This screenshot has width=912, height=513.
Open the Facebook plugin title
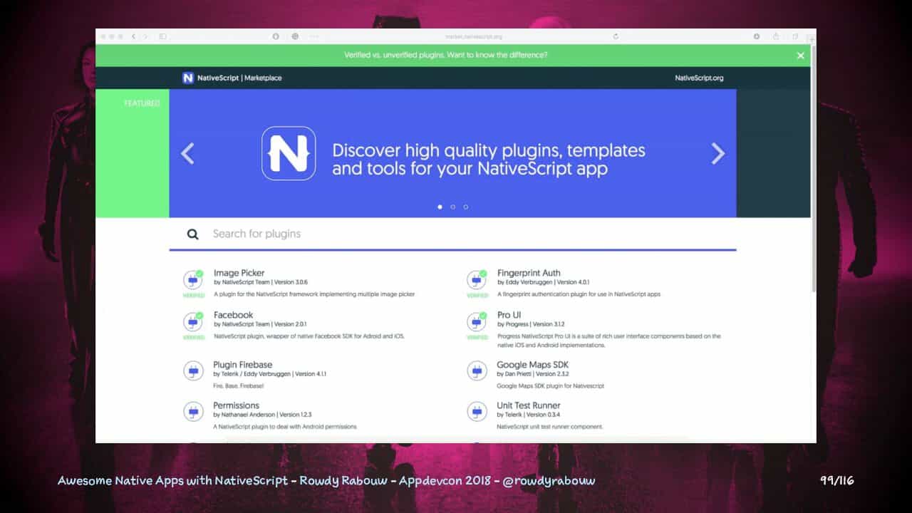pos(233,315)
